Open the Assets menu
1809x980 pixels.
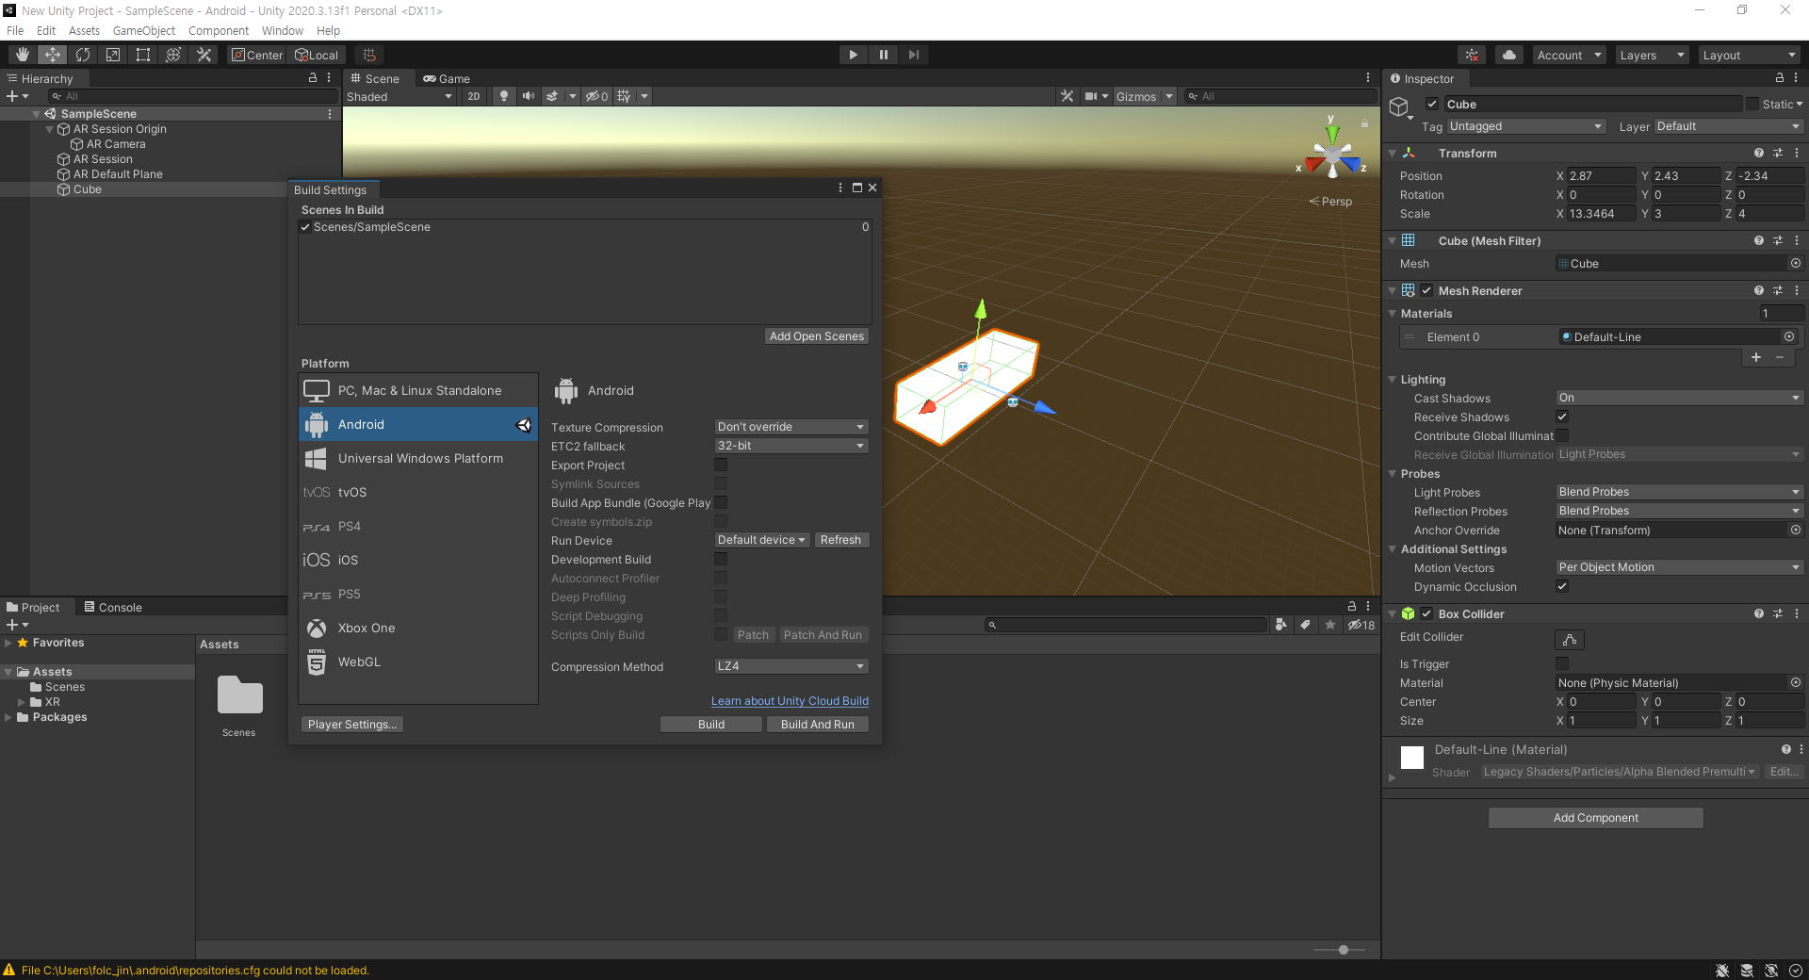[x=84, y=30]
